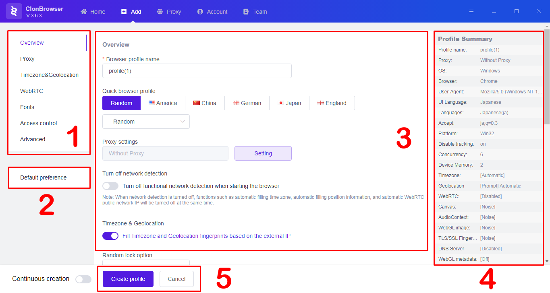Viewport: 550px width, 293px height.
Task: Disable Timezone & Geolocation fingerprint fill switch
Action: (110, 236)
